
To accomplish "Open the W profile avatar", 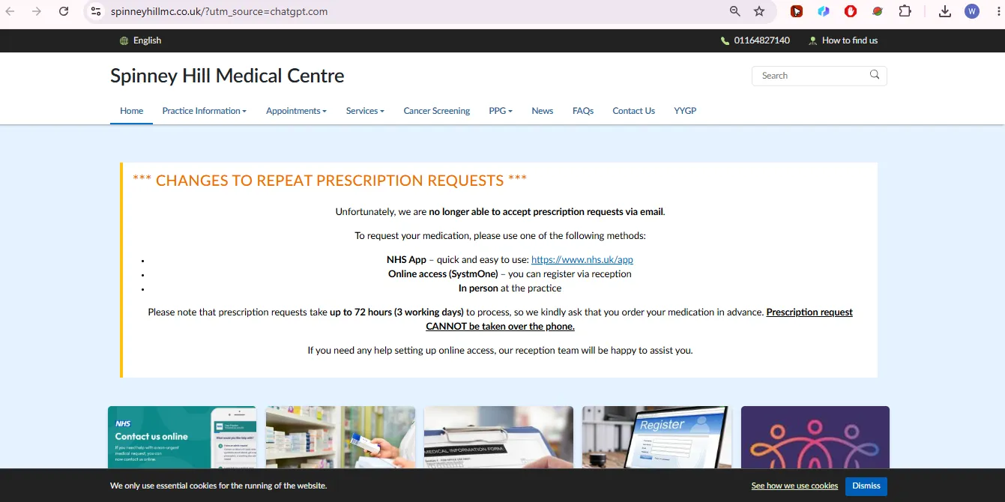I will 972,11.
